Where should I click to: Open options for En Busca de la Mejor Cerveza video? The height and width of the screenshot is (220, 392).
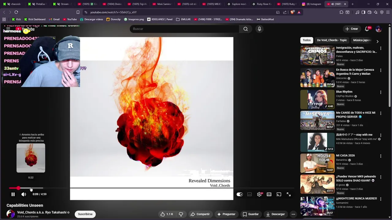pyautogui.click(x=381, y=70)
